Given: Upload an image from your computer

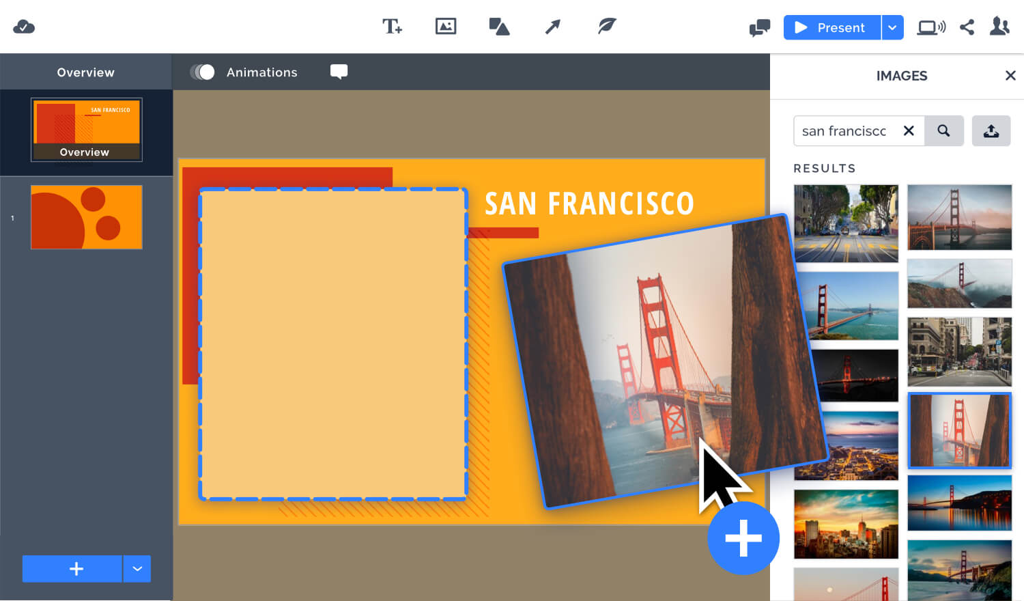Looking at the screenshot, I should 991,130.
